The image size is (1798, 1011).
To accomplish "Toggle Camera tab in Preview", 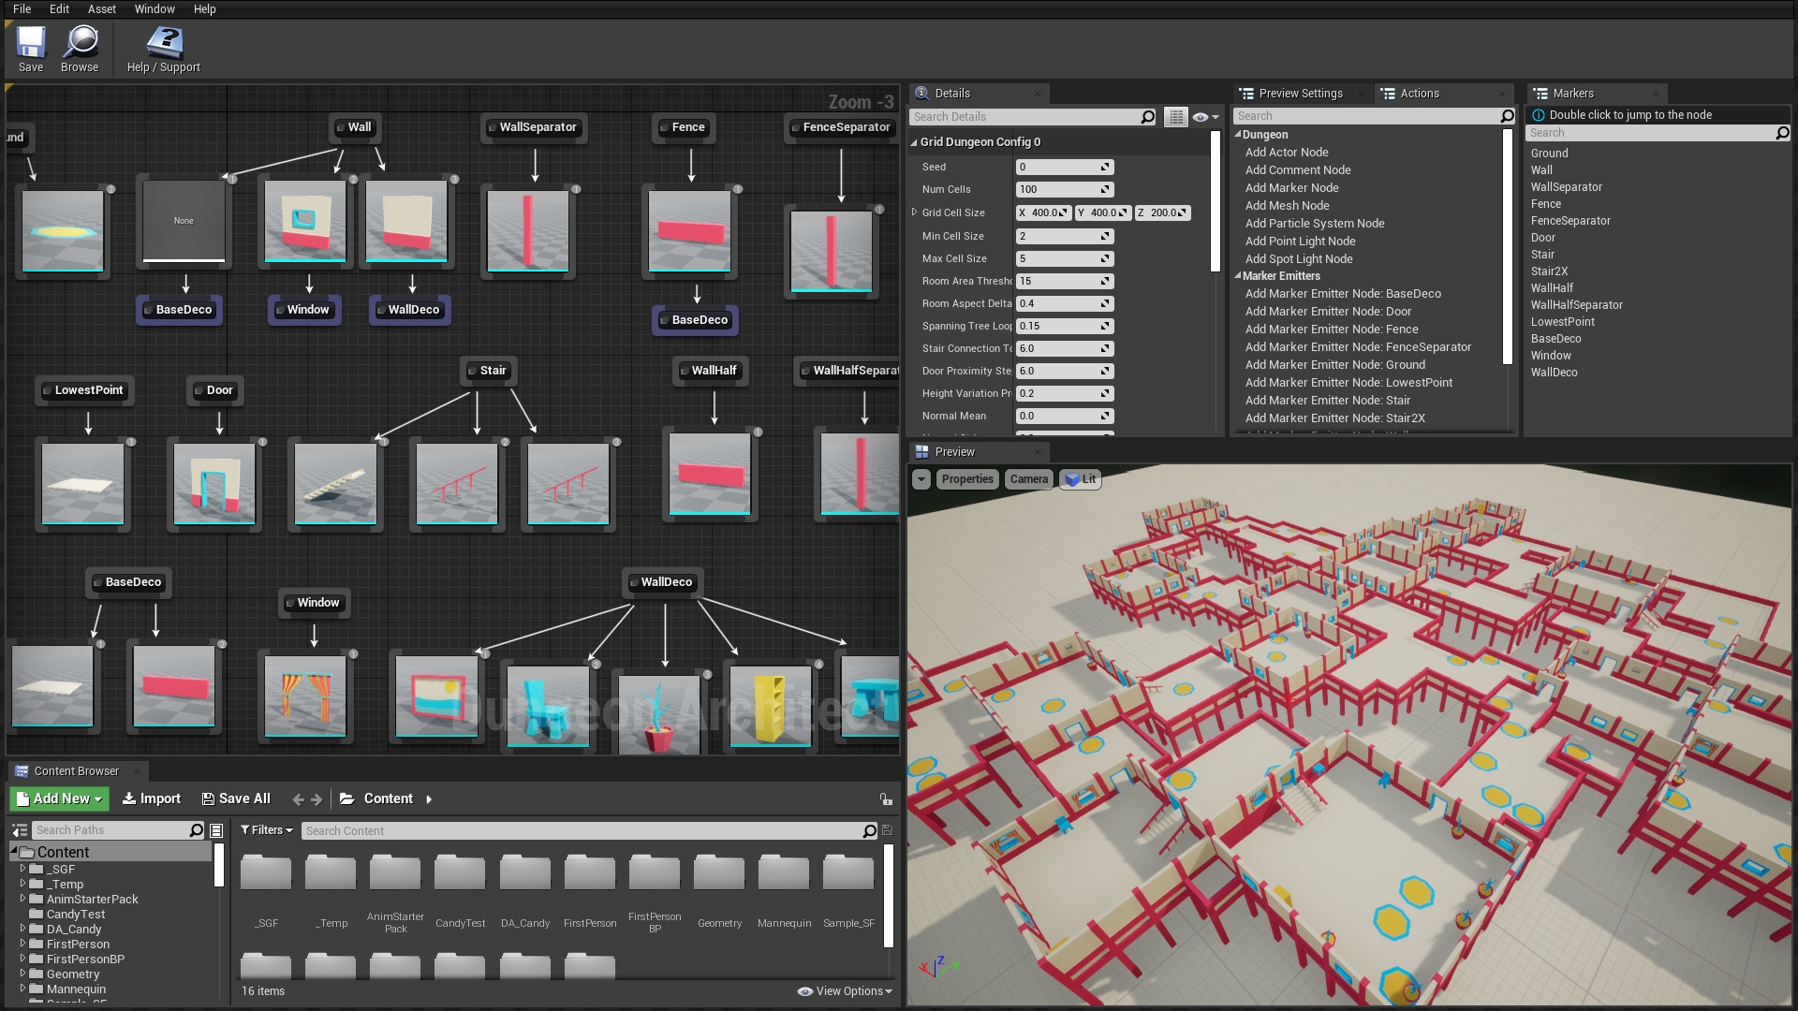I will [1028, 479].
